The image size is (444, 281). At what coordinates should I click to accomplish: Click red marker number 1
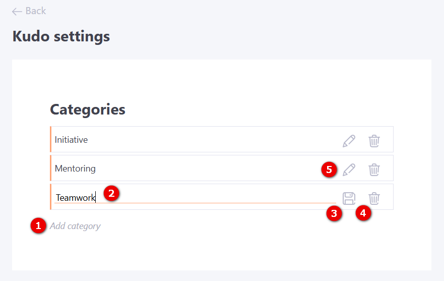pos(38,226)
